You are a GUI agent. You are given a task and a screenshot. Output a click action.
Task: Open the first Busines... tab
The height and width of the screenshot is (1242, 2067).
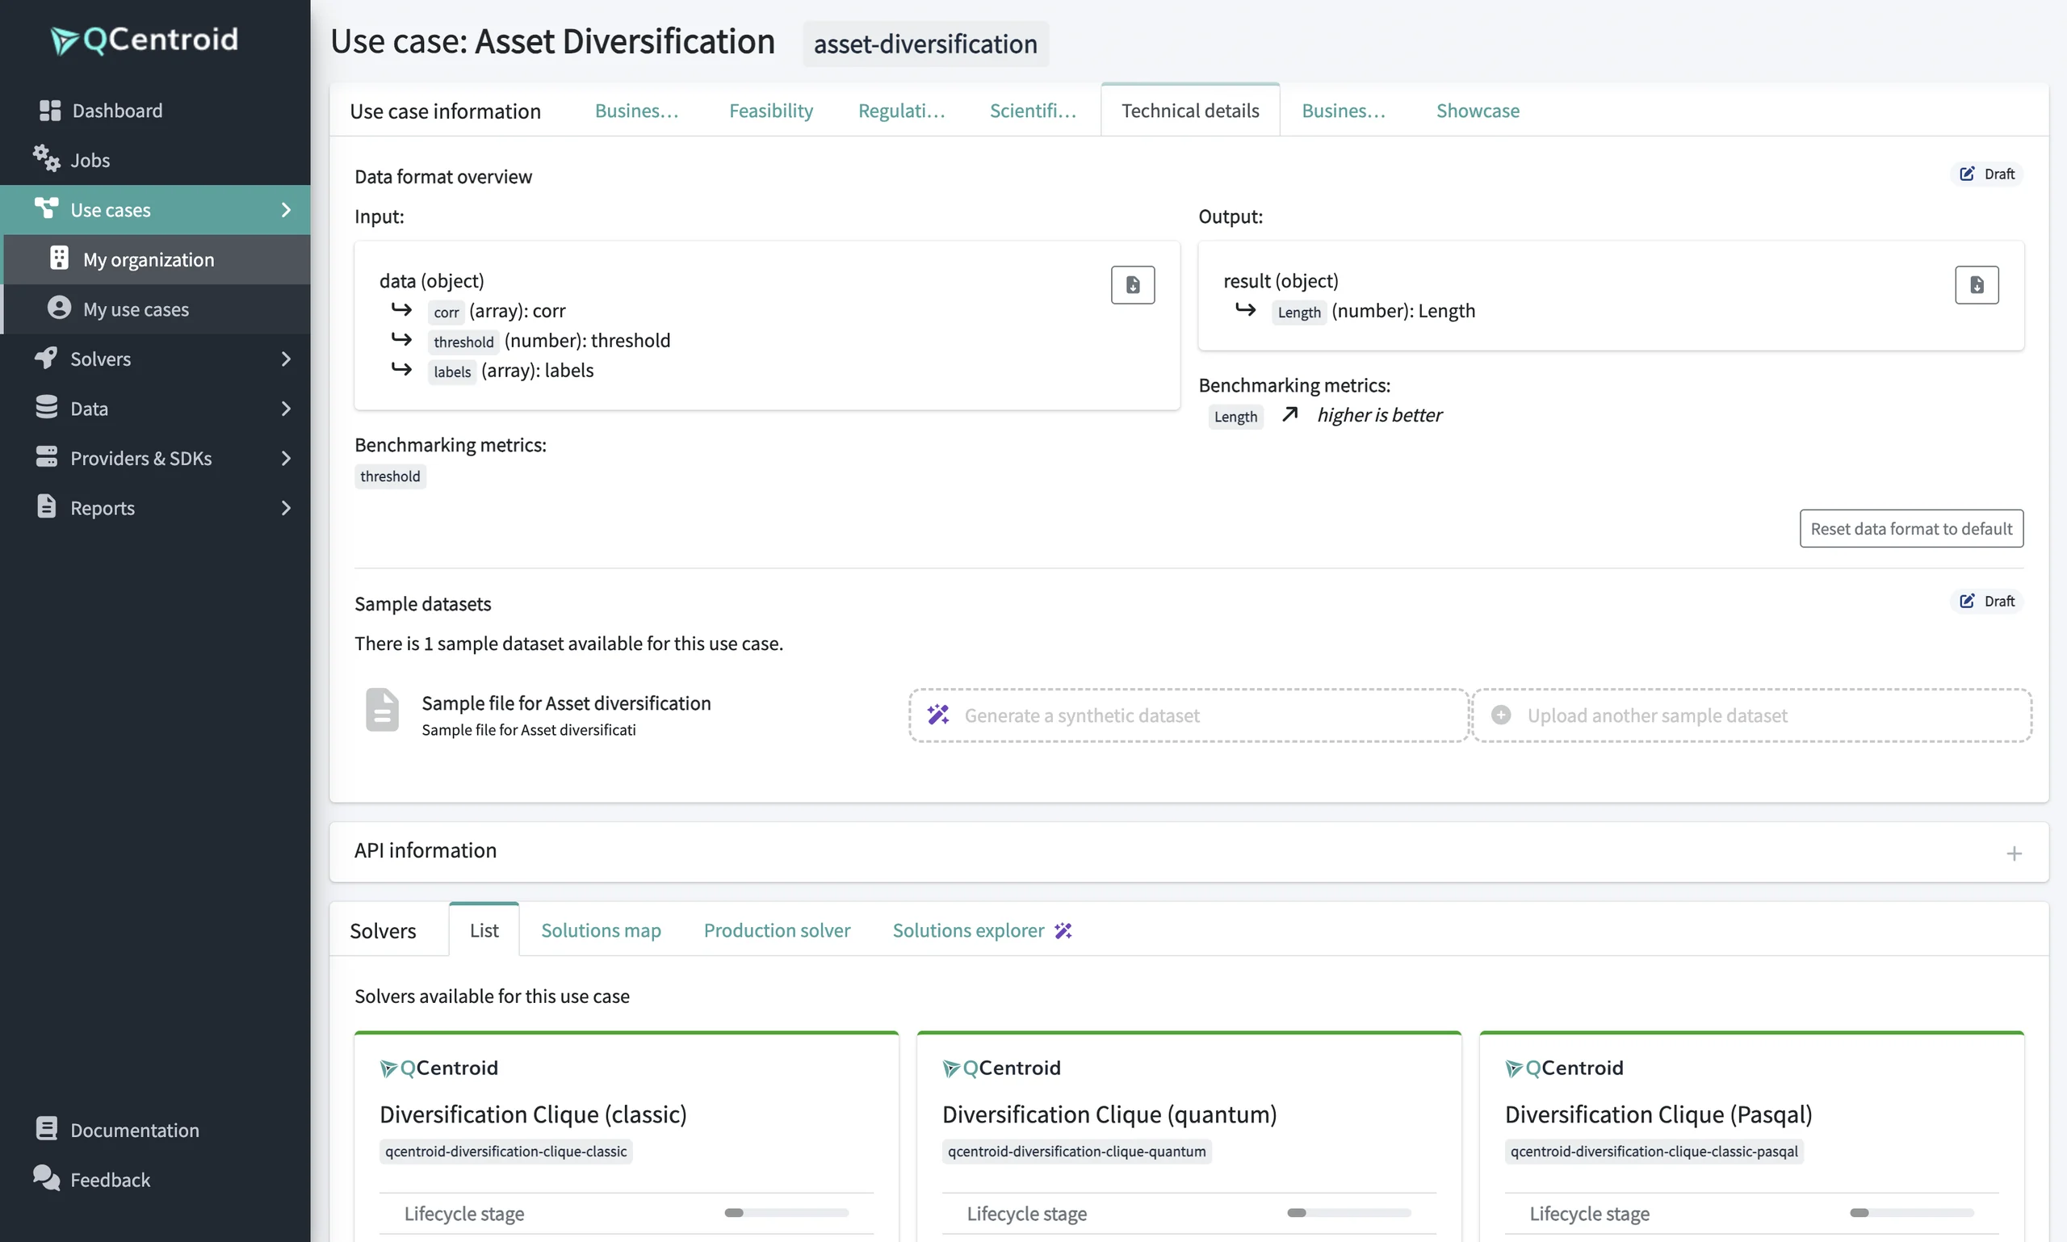[x=636, y=111]
